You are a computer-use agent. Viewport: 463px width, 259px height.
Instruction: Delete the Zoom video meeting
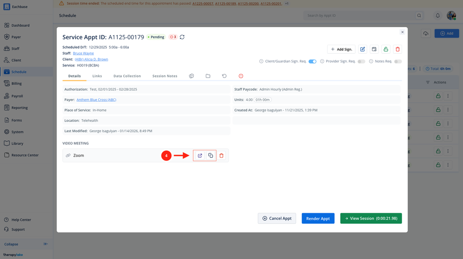pyautogui.click(x=221, y=155)
